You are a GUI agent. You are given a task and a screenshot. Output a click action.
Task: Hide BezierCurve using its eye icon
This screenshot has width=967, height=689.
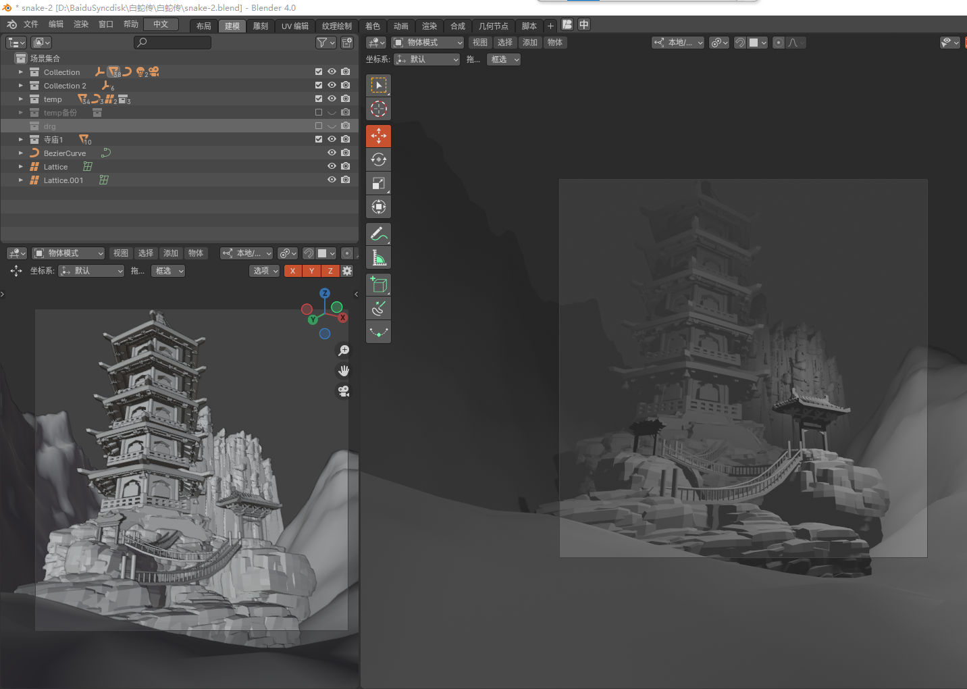tap(332, 153)
